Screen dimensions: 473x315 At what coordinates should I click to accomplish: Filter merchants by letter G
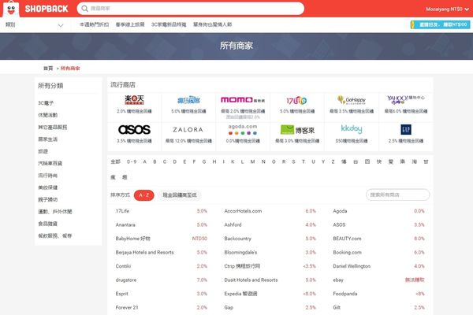click(x=204, y=162)
